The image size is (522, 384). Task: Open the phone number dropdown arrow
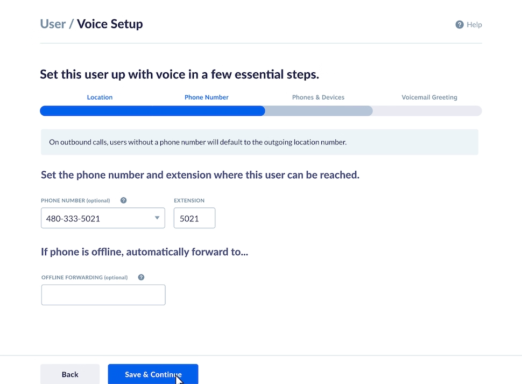(157, 218)
